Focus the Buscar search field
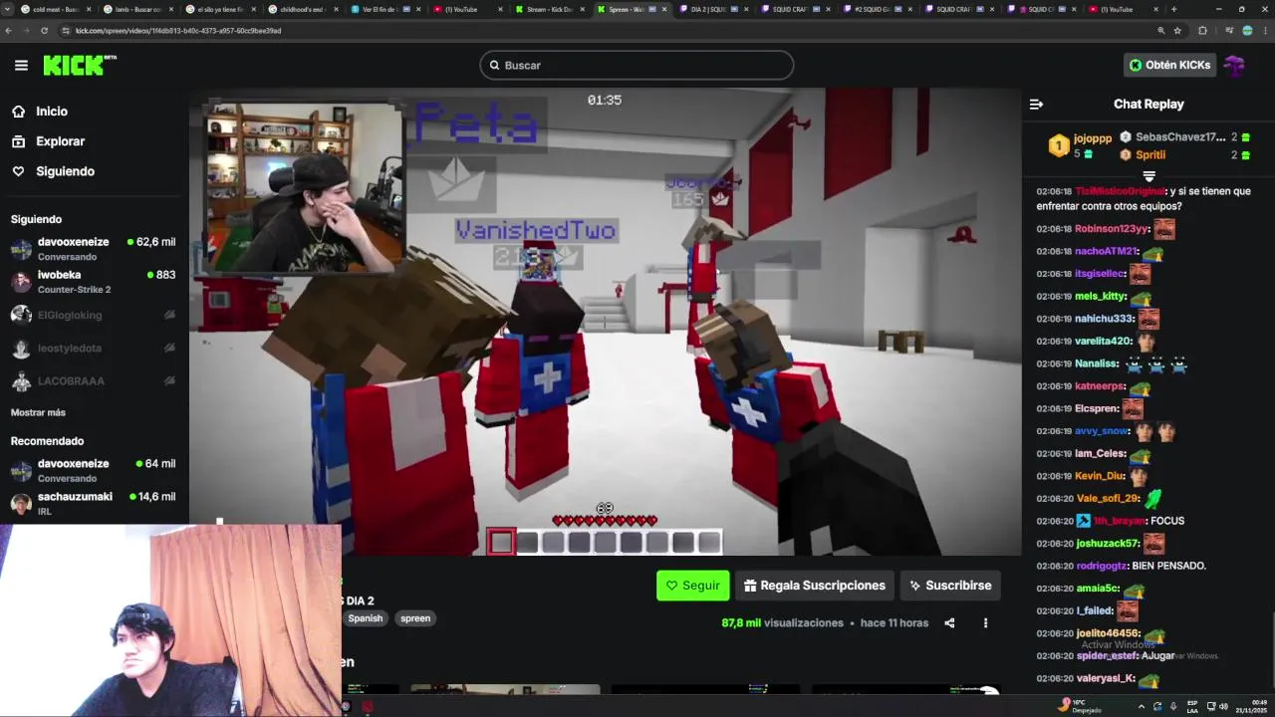1275x717 pixels. click(x=637, y=65)
